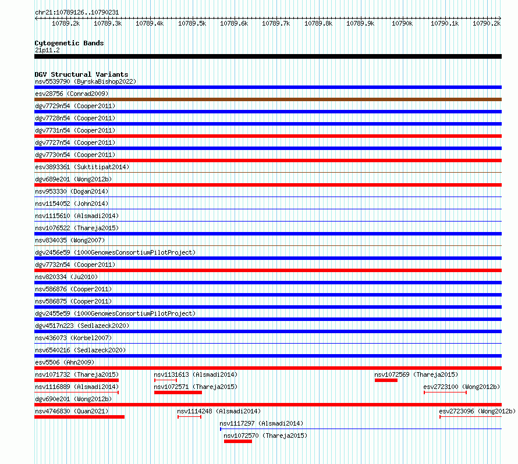Viewport: 518px width, 464px height.
Task: Click the red span under nsv1114248
Action: 190,417
